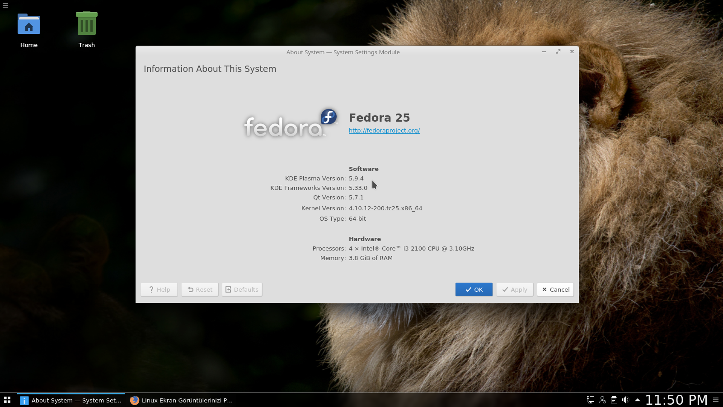The width and height of the screenshot is (723, 407).
Task: Open the application launcher on the taskbar
Action: pos(7,400)
